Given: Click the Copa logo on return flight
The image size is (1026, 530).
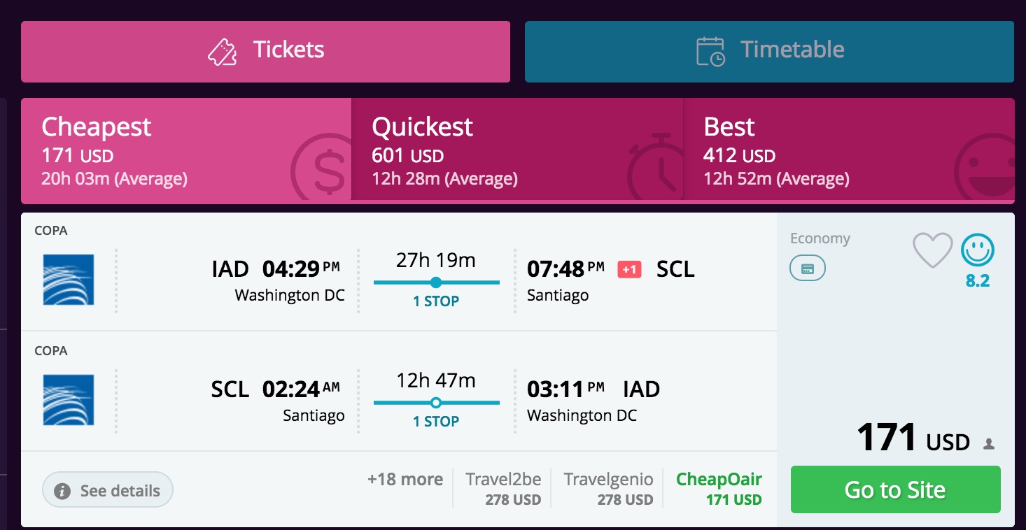Looking at the screenshot, I should point(69,400).
